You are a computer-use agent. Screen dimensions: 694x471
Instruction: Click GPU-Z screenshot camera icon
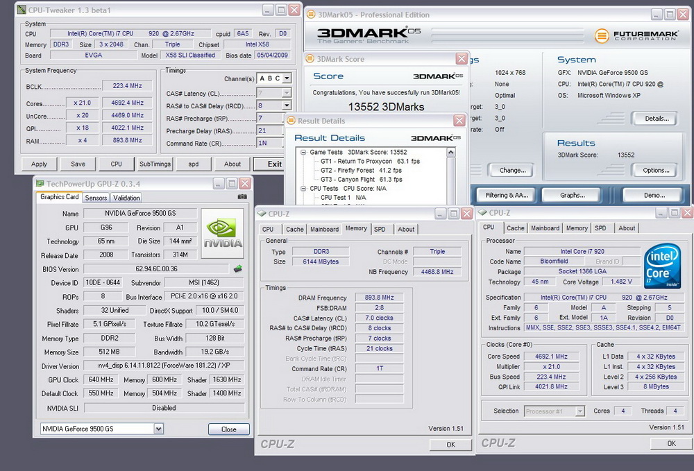[x=242, y=197]
